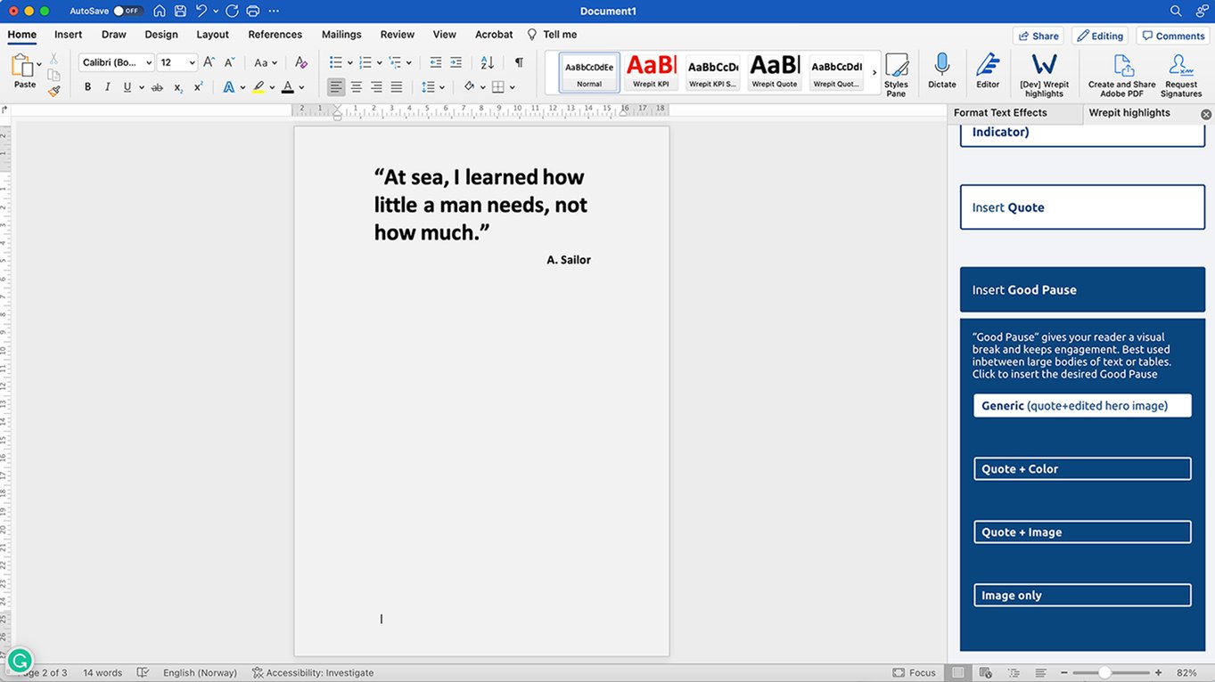Create and Share Adobe PDF
This screenshot has width=1215, height=682.
(x=1121, y=75)
